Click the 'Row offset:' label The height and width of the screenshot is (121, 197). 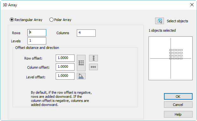[x=33, y=58]
